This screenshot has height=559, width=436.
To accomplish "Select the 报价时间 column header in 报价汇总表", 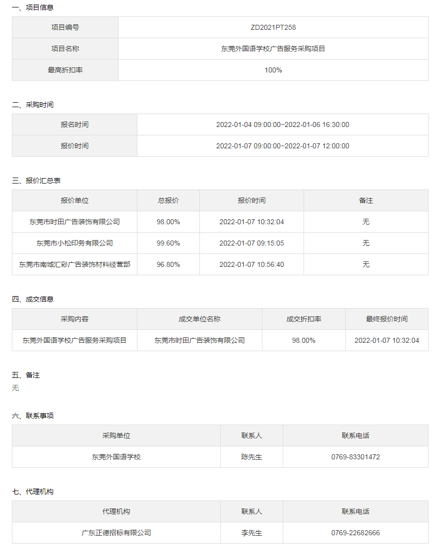I will point(251,201).
